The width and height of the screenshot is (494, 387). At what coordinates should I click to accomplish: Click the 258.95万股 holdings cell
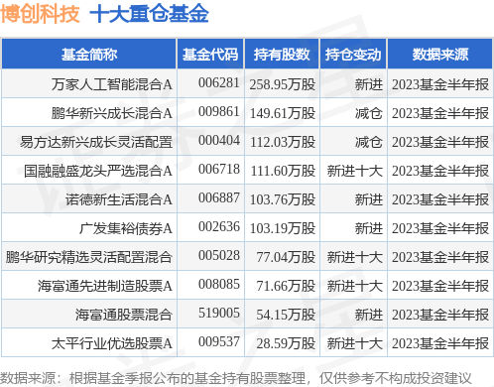pos(283,84)
